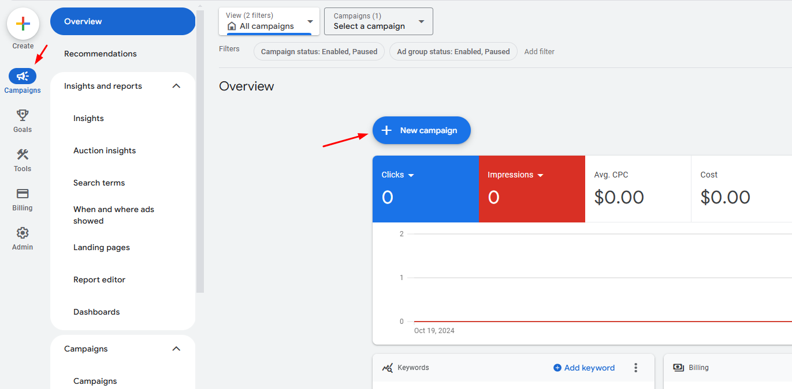This screenshot has width=792, height=389.
Task: Open the Tools wrench icon
Action: [x=23, y=154]
